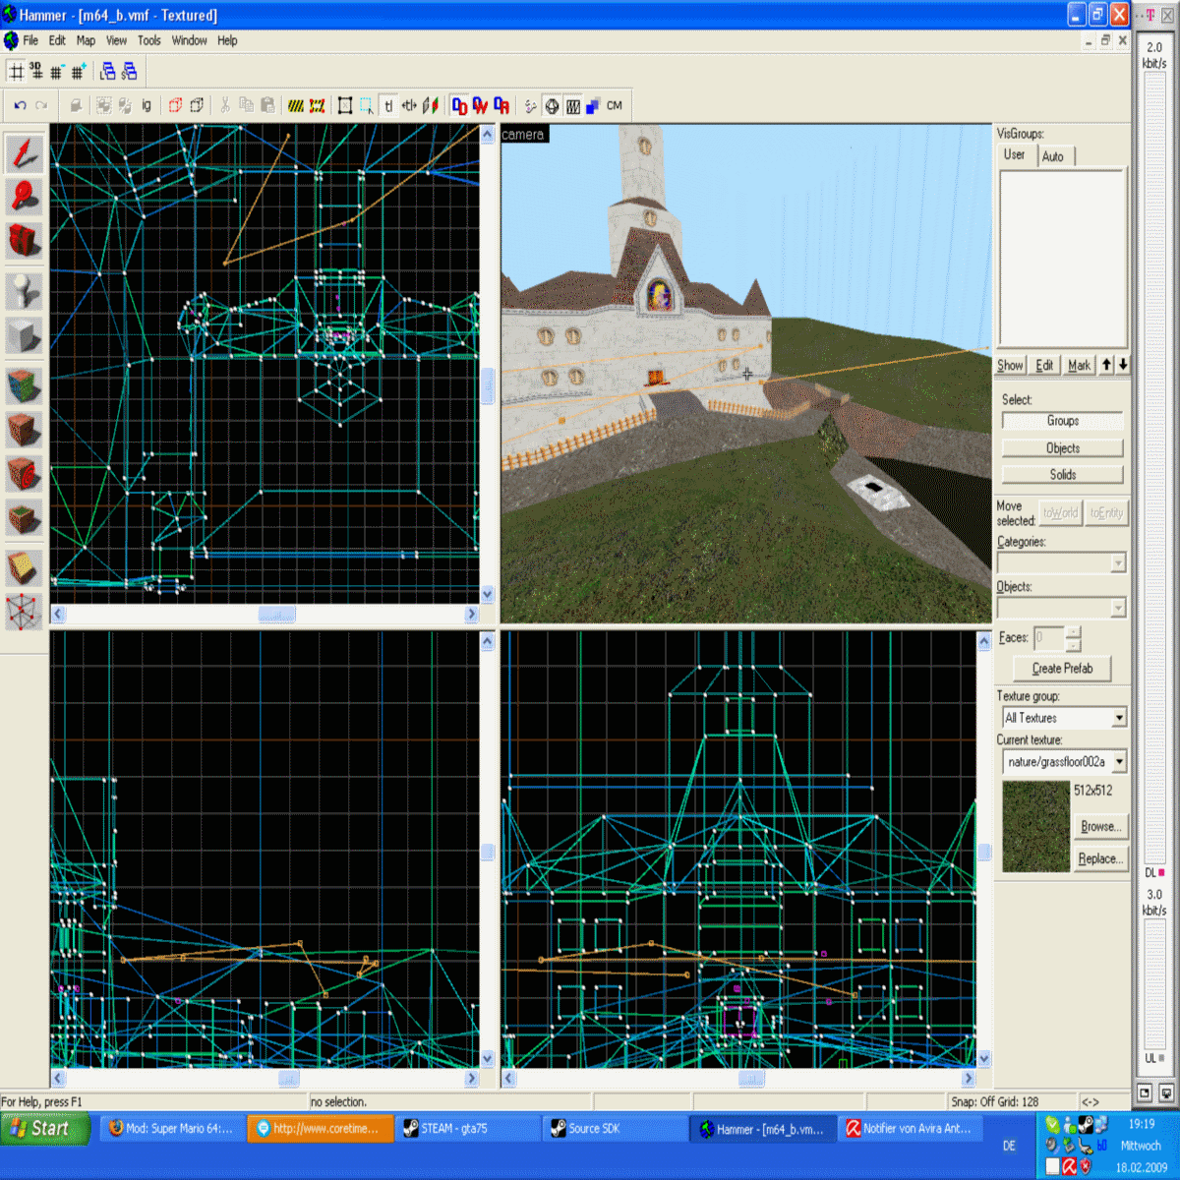This screenshot has height=1180, width=1180.
Task: Enable Objects selection mode
Action: [x=1062, y=448]
